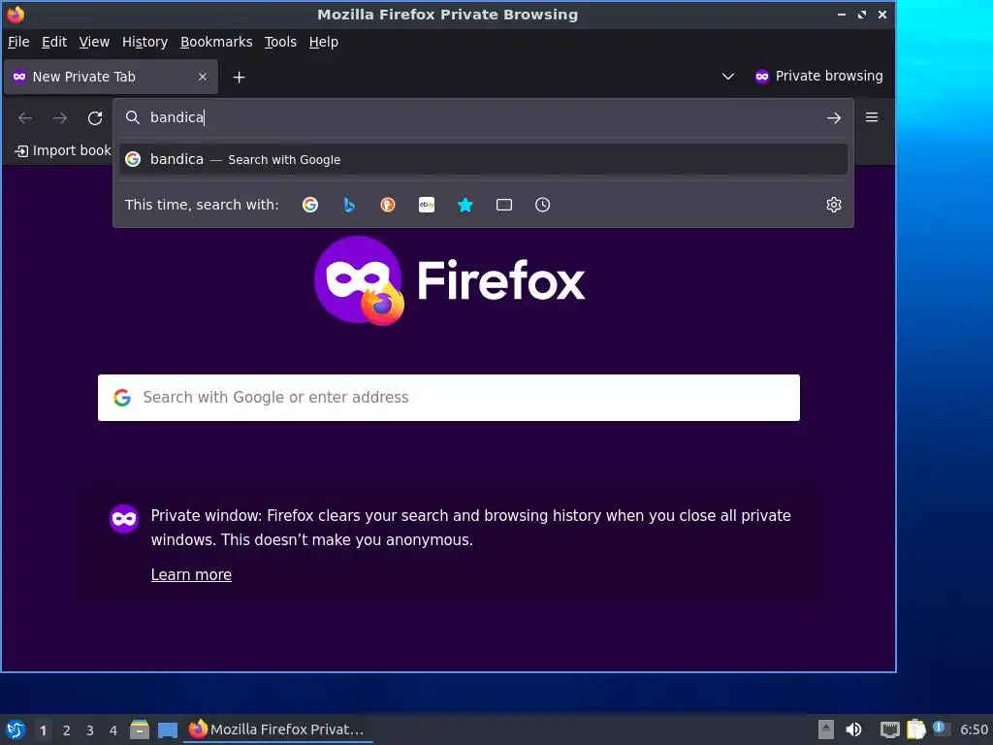
Task: Open the Learn more link
Action: pyautogui.click(x=191, y=574)
